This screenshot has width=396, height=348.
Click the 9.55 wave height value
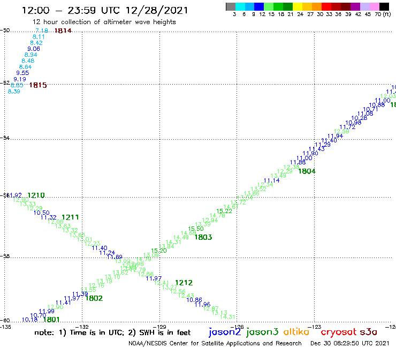click(22, 73)
